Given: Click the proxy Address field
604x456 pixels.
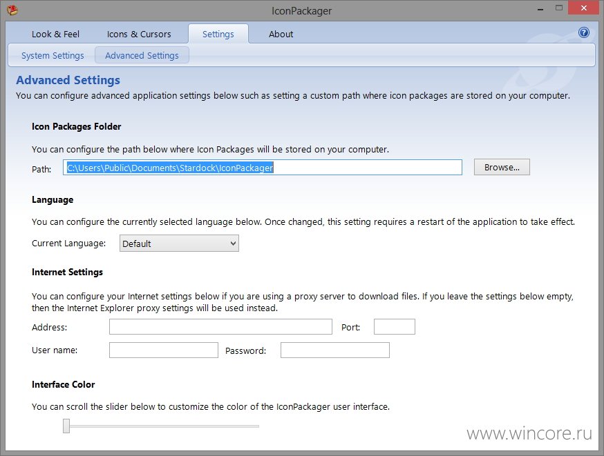Looking at the screenshot, I should pyautogui.click(x=220, y=327).
